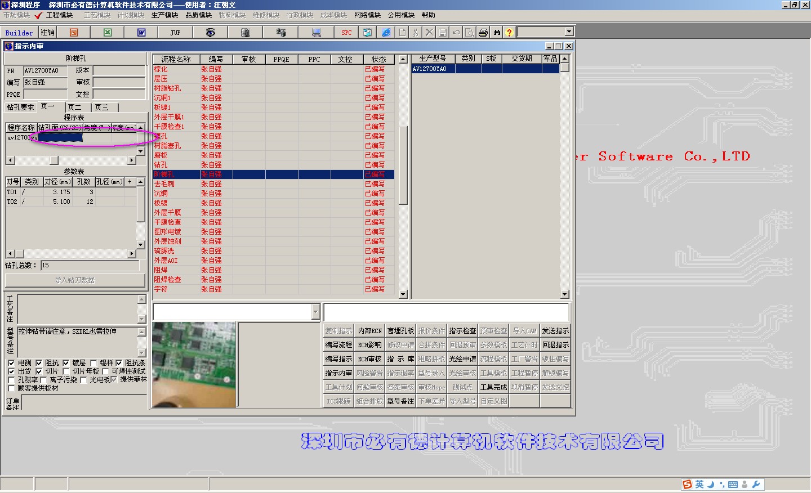This screenshot has height=493, width=811.
Task: Click the wrench settings icon in IME bar
Action: pyautogui.click(x=756, y=485)
